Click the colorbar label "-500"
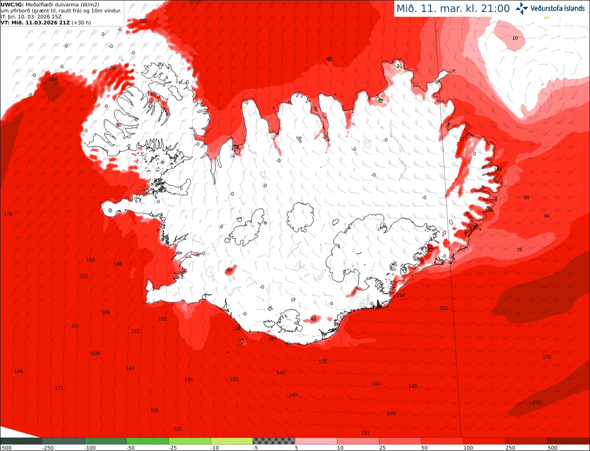The width and height of the screenshot is (590, 451). [x=6, y=448]
